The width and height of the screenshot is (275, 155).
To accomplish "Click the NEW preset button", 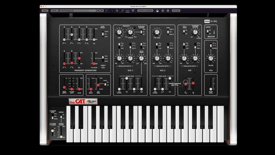I will point(45,11).
